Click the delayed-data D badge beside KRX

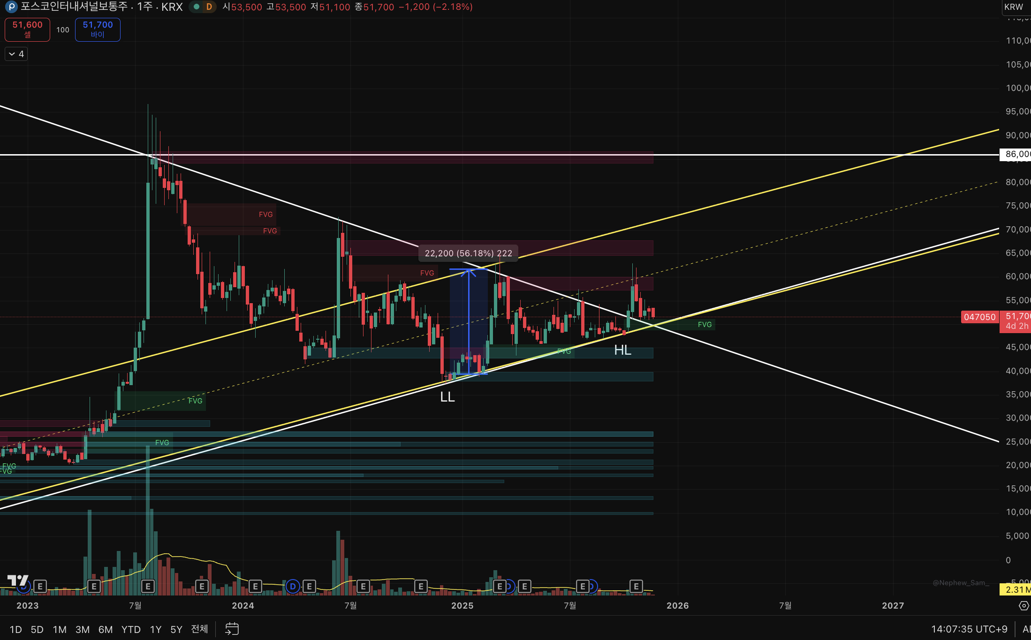209,7
